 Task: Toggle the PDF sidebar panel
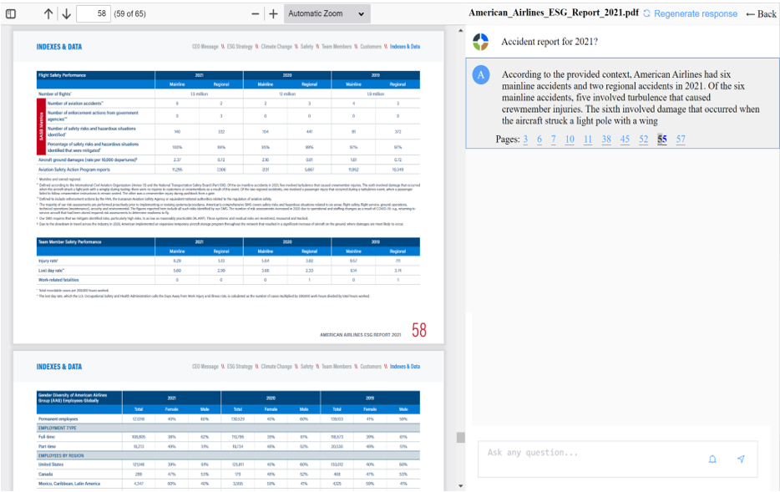point(11,14)
